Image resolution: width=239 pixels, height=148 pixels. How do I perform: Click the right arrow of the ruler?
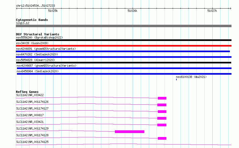231,8
